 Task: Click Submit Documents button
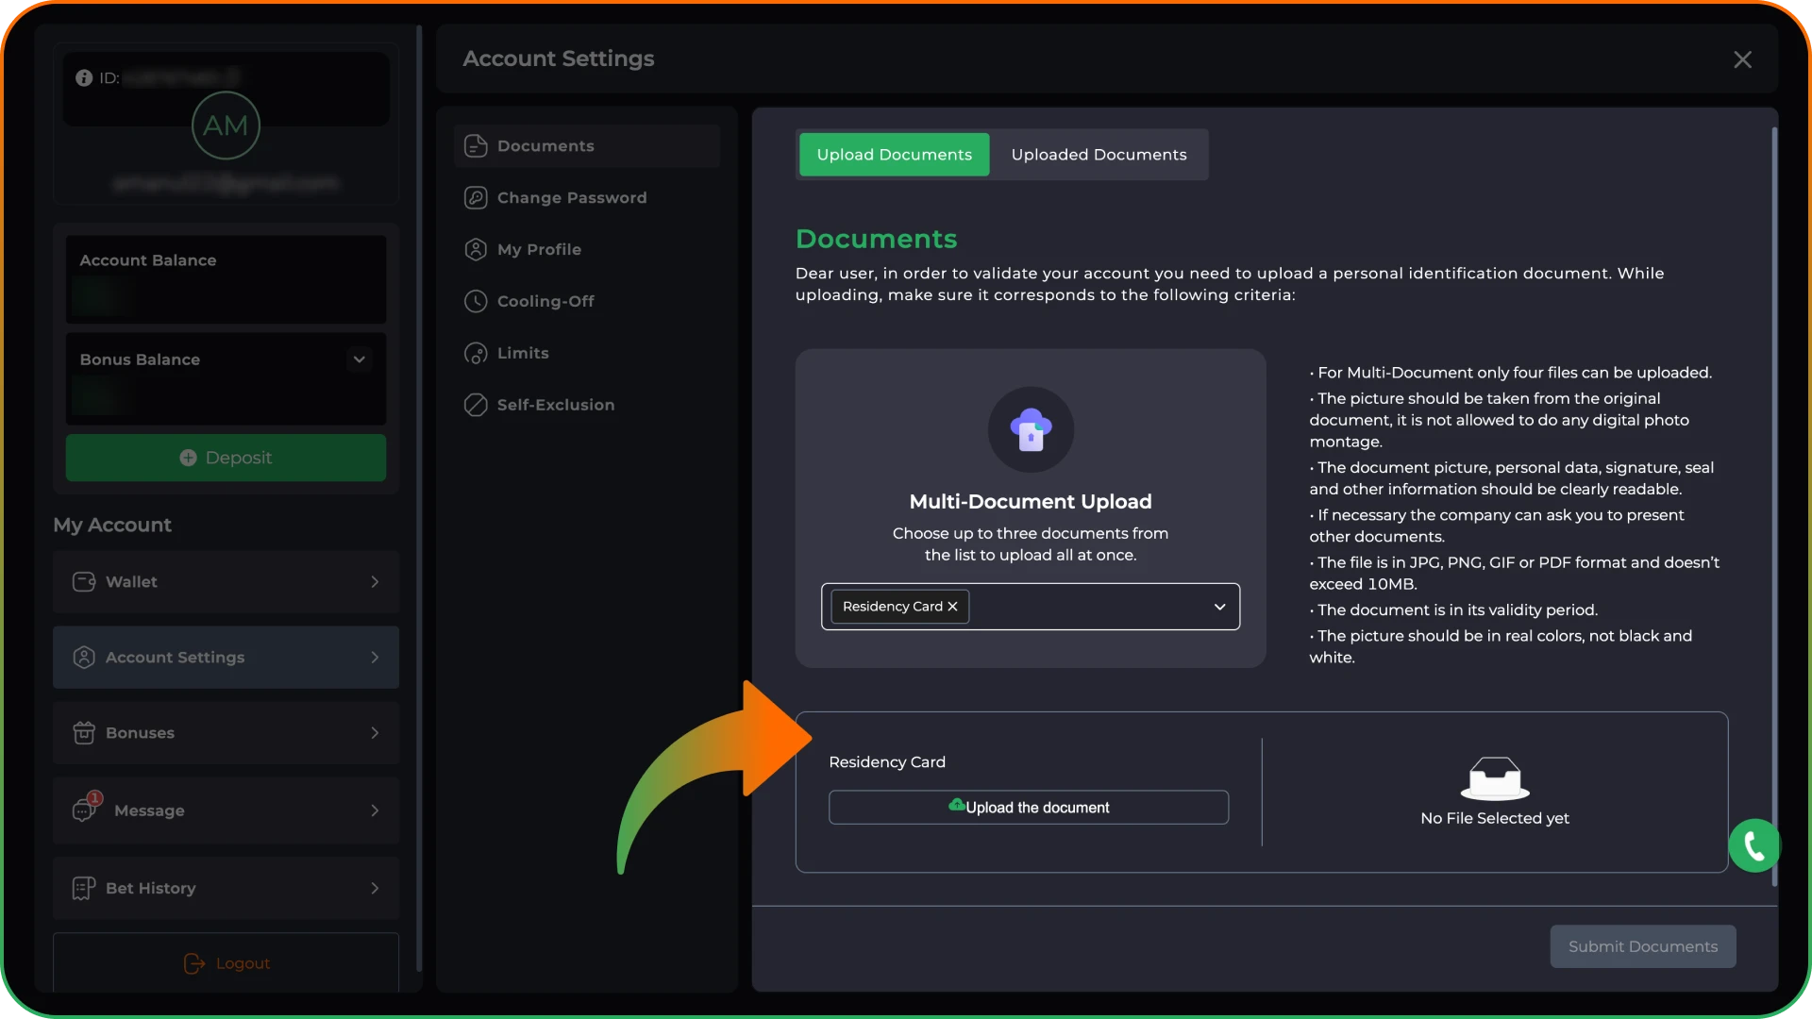[1643, 946]
